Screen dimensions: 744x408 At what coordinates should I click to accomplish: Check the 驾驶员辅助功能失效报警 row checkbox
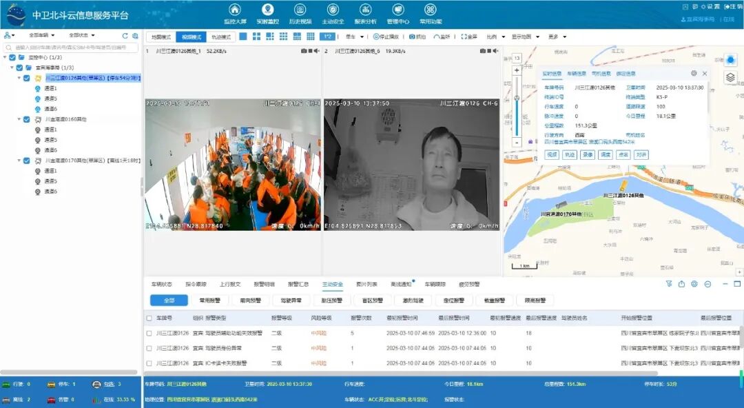(149, 334)
